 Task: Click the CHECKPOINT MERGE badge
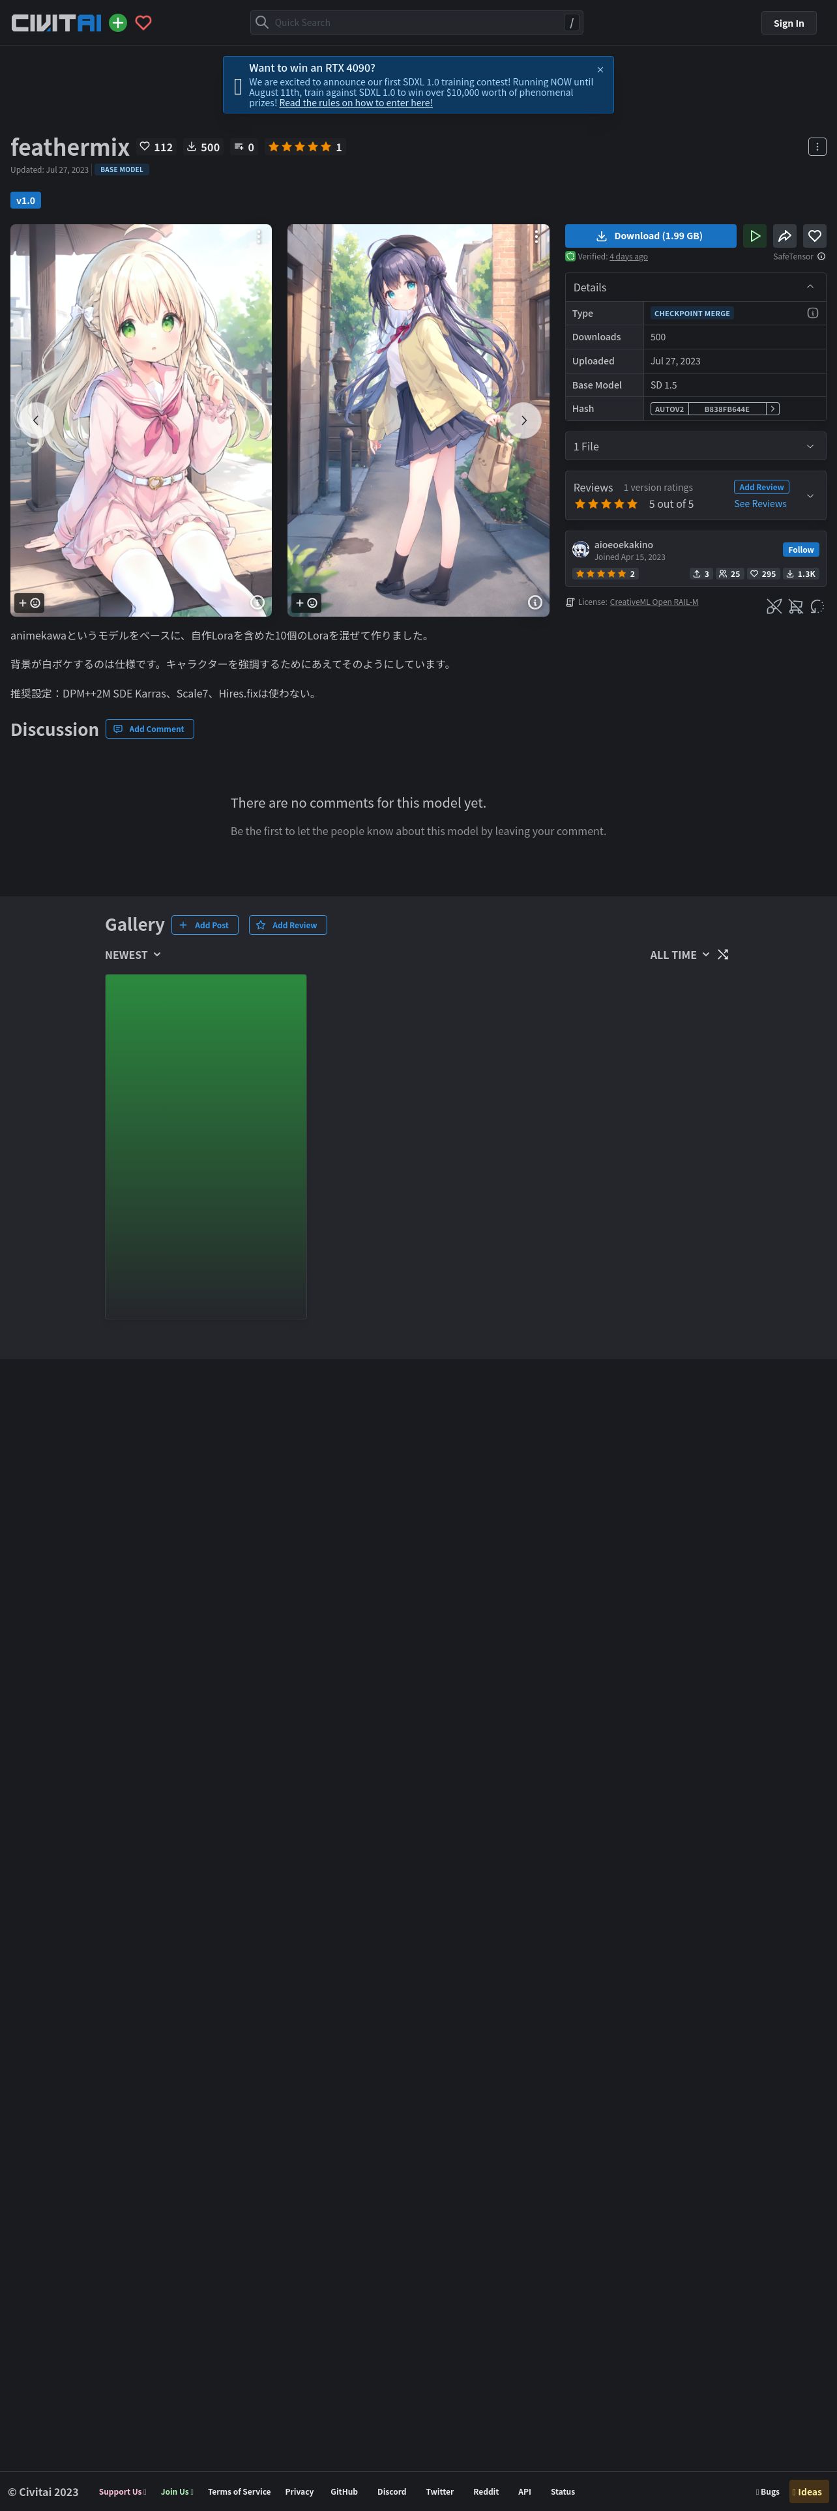(692, 313)
